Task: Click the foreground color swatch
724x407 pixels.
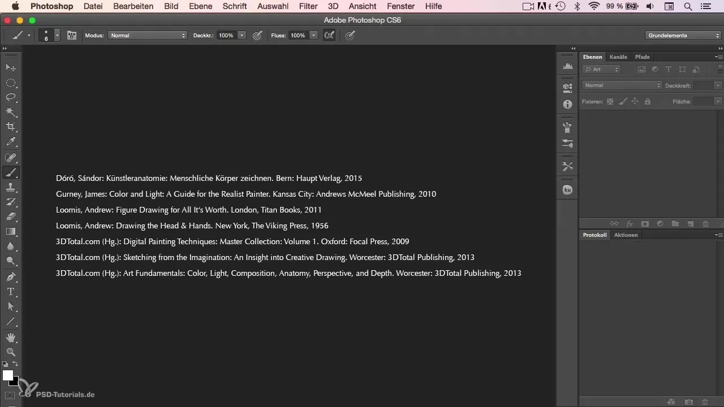Action: pyautogui.click(x=7, y=375)
